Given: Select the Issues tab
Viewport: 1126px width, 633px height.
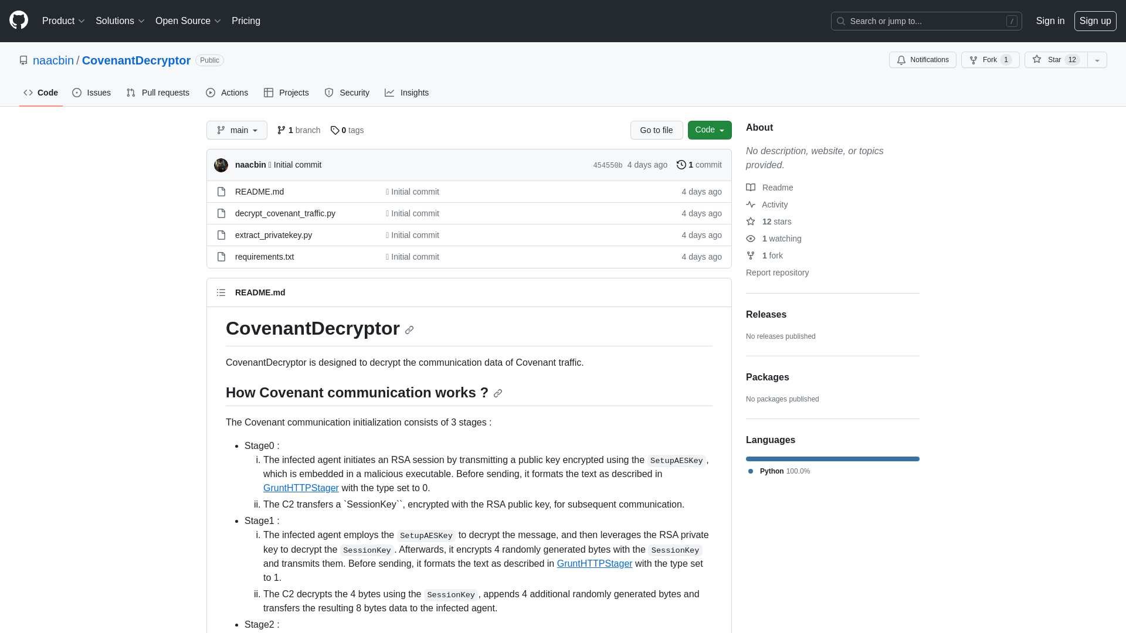Looking at the screenshot, I should (91, 93).
